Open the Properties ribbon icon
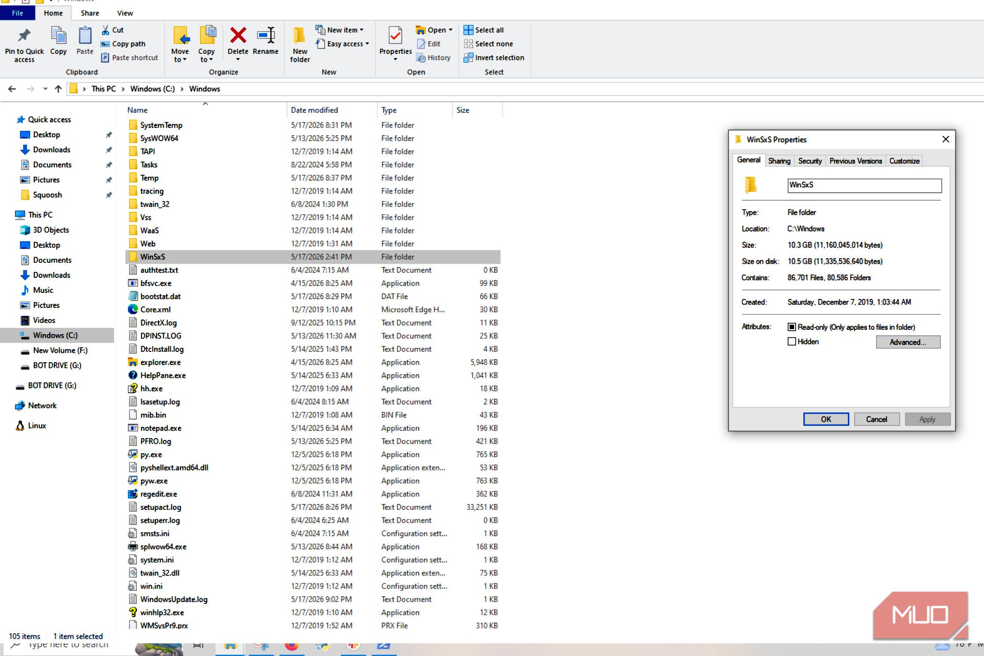 click(395, 36)
